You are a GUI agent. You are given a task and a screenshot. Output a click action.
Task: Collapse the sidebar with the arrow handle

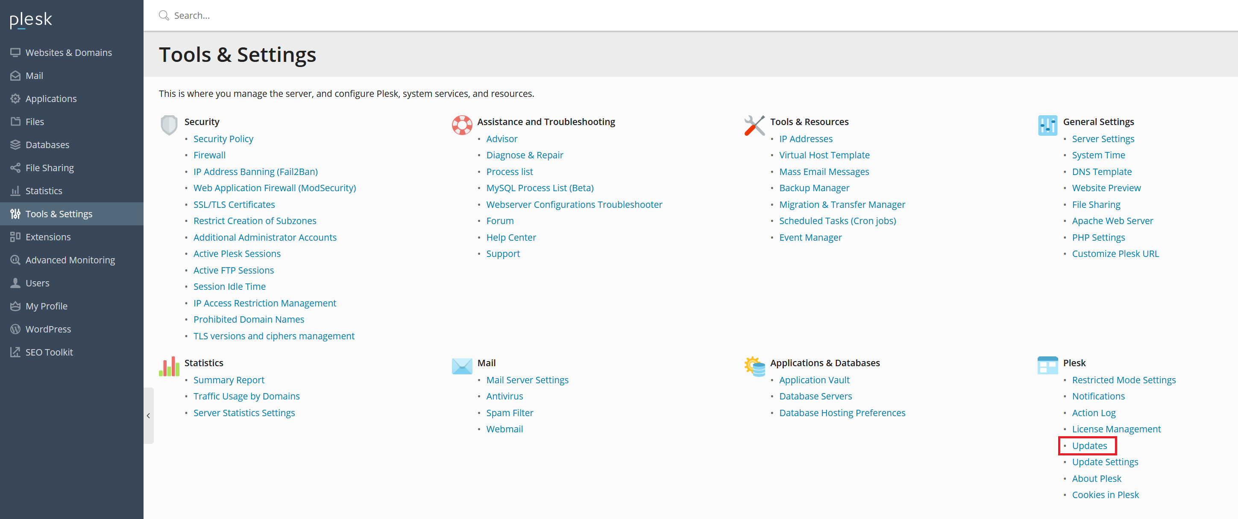pos(149,416)
